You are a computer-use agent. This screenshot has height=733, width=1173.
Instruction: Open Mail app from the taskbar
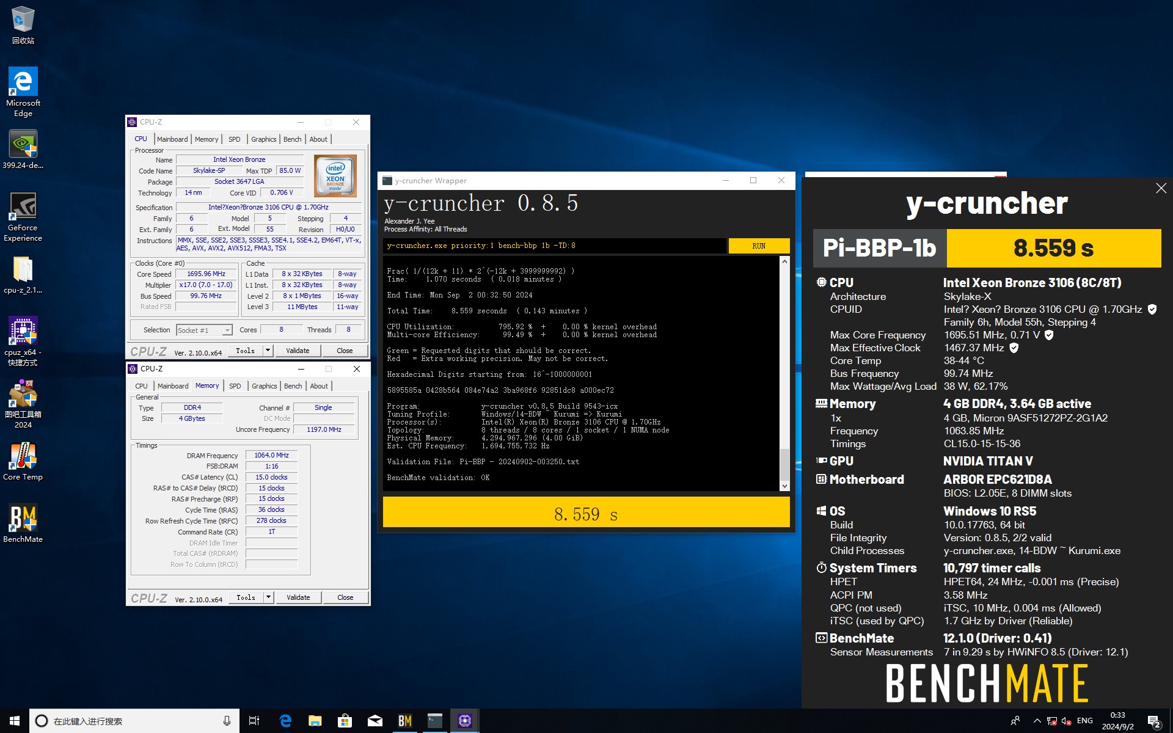[375, 721]
